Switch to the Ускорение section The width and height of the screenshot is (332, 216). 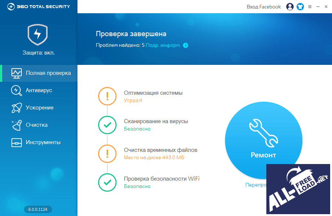point(39,108)
